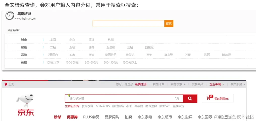Image resolution: width=256 pixels, height=121 pixels.
Task: Click hot search 当季限定
Action: [x=179, y=106]
